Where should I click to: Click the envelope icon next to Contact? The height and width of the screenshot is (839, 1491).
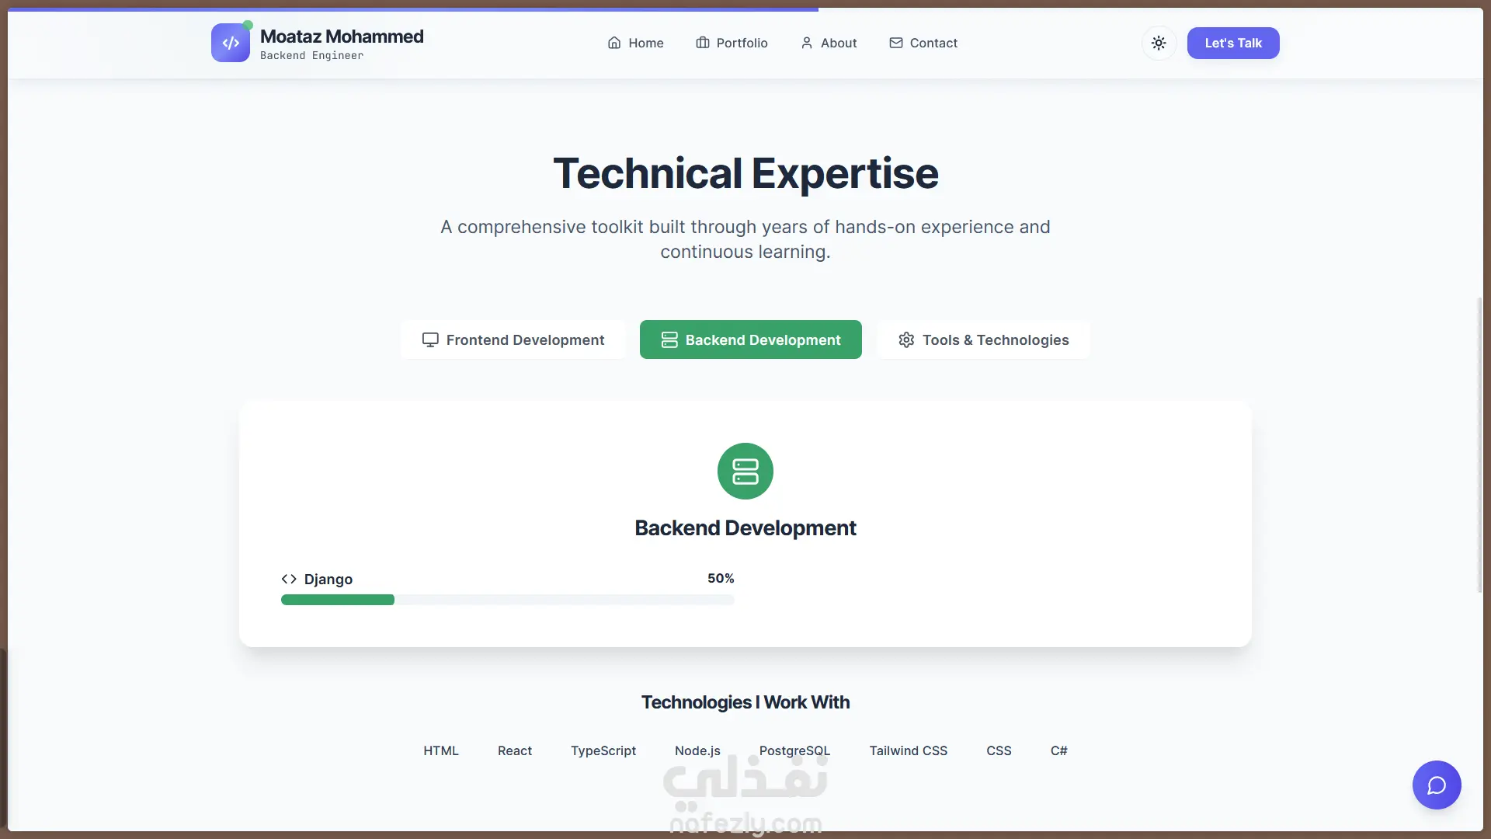pyautogui.click(x=896, y=43)
